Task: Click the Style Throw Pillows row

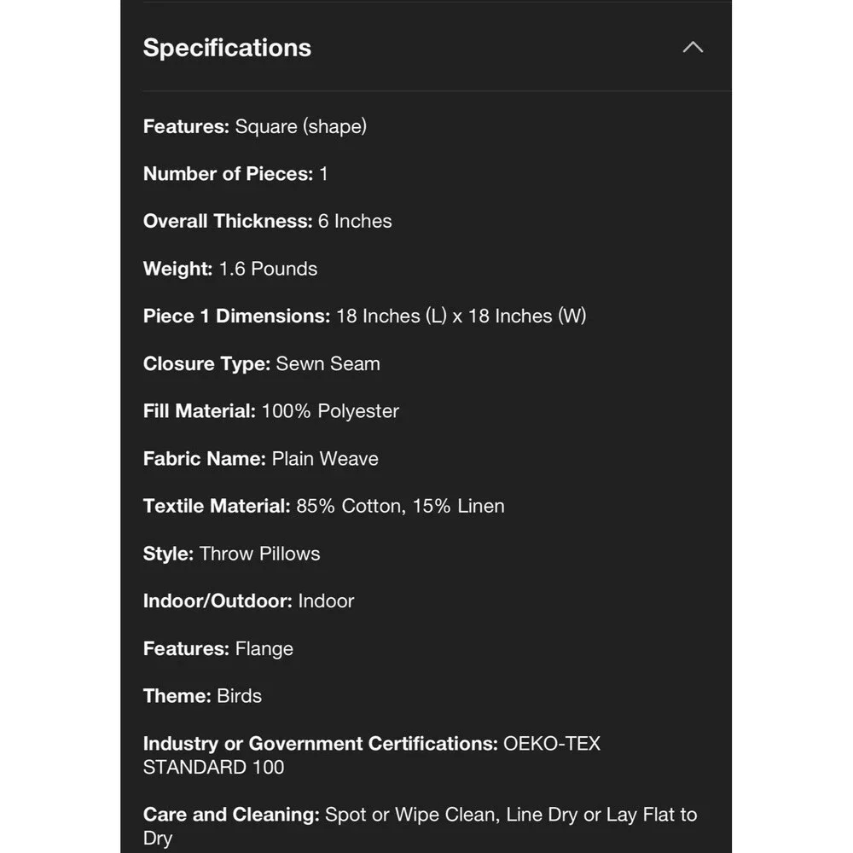Action: tap(232, 554)
